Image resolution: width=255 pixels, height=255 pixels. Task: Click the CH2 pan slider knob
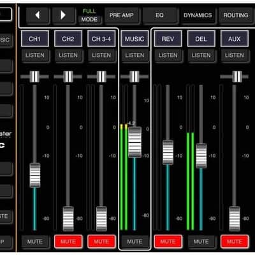[68, 76]
